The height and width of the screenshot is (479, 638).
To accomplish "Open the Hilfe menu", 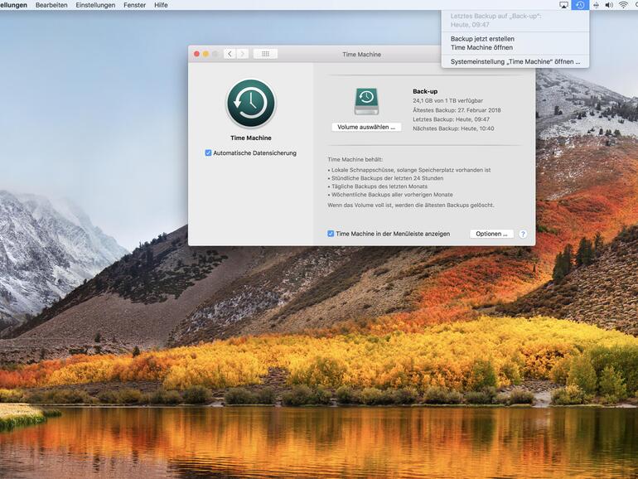I will 161,5.
